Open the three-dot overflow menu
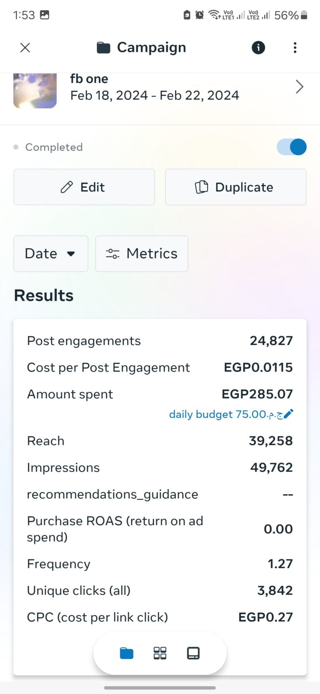The height and width of the screenshot is (694, 320). (295, 48)
